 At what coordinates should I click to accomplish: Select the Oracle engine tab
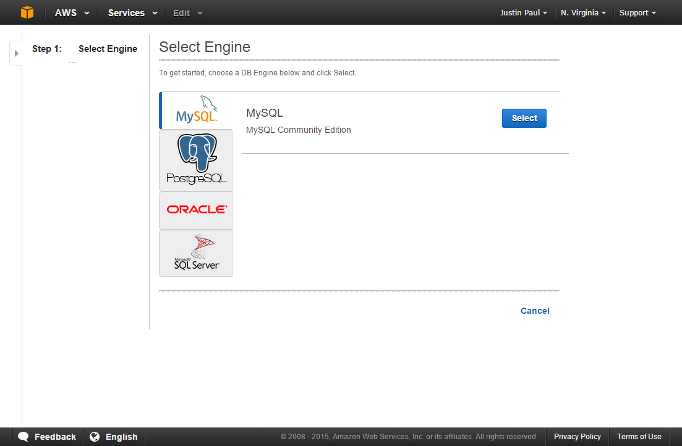pos(196,211)
